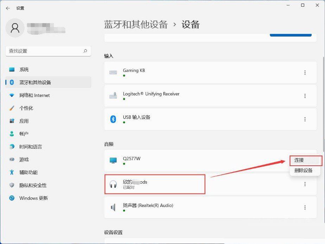The image size is (325, 244).
Task: Select the 扬声器 (Realtek(R) Audio) name
Action: 148,205
